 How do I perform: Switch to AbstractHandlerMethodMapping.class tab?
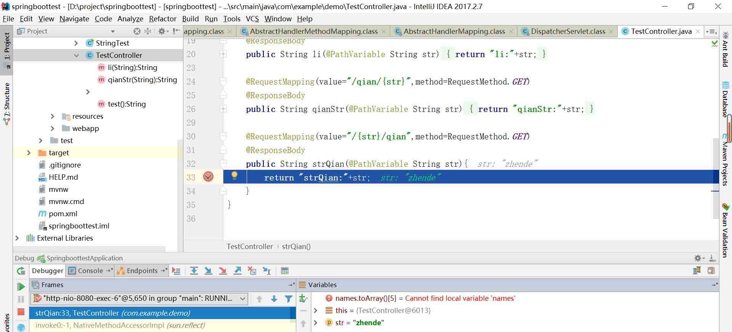pyautogui.click(x=313, y=31)
